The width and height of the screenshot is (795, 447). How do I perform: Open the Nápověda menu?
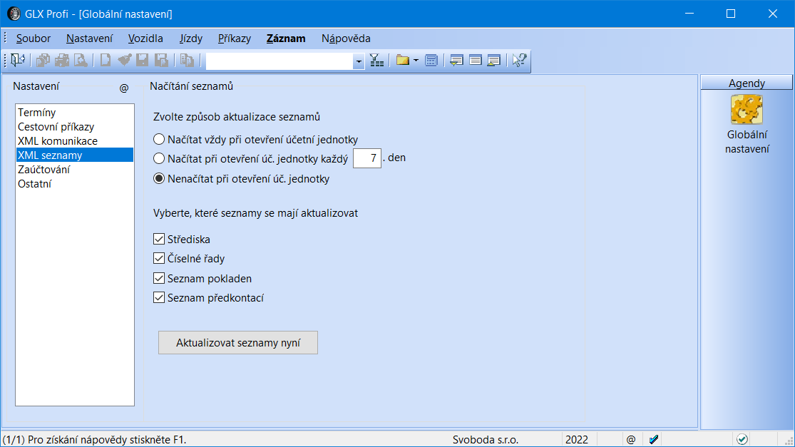click(346, 38)
